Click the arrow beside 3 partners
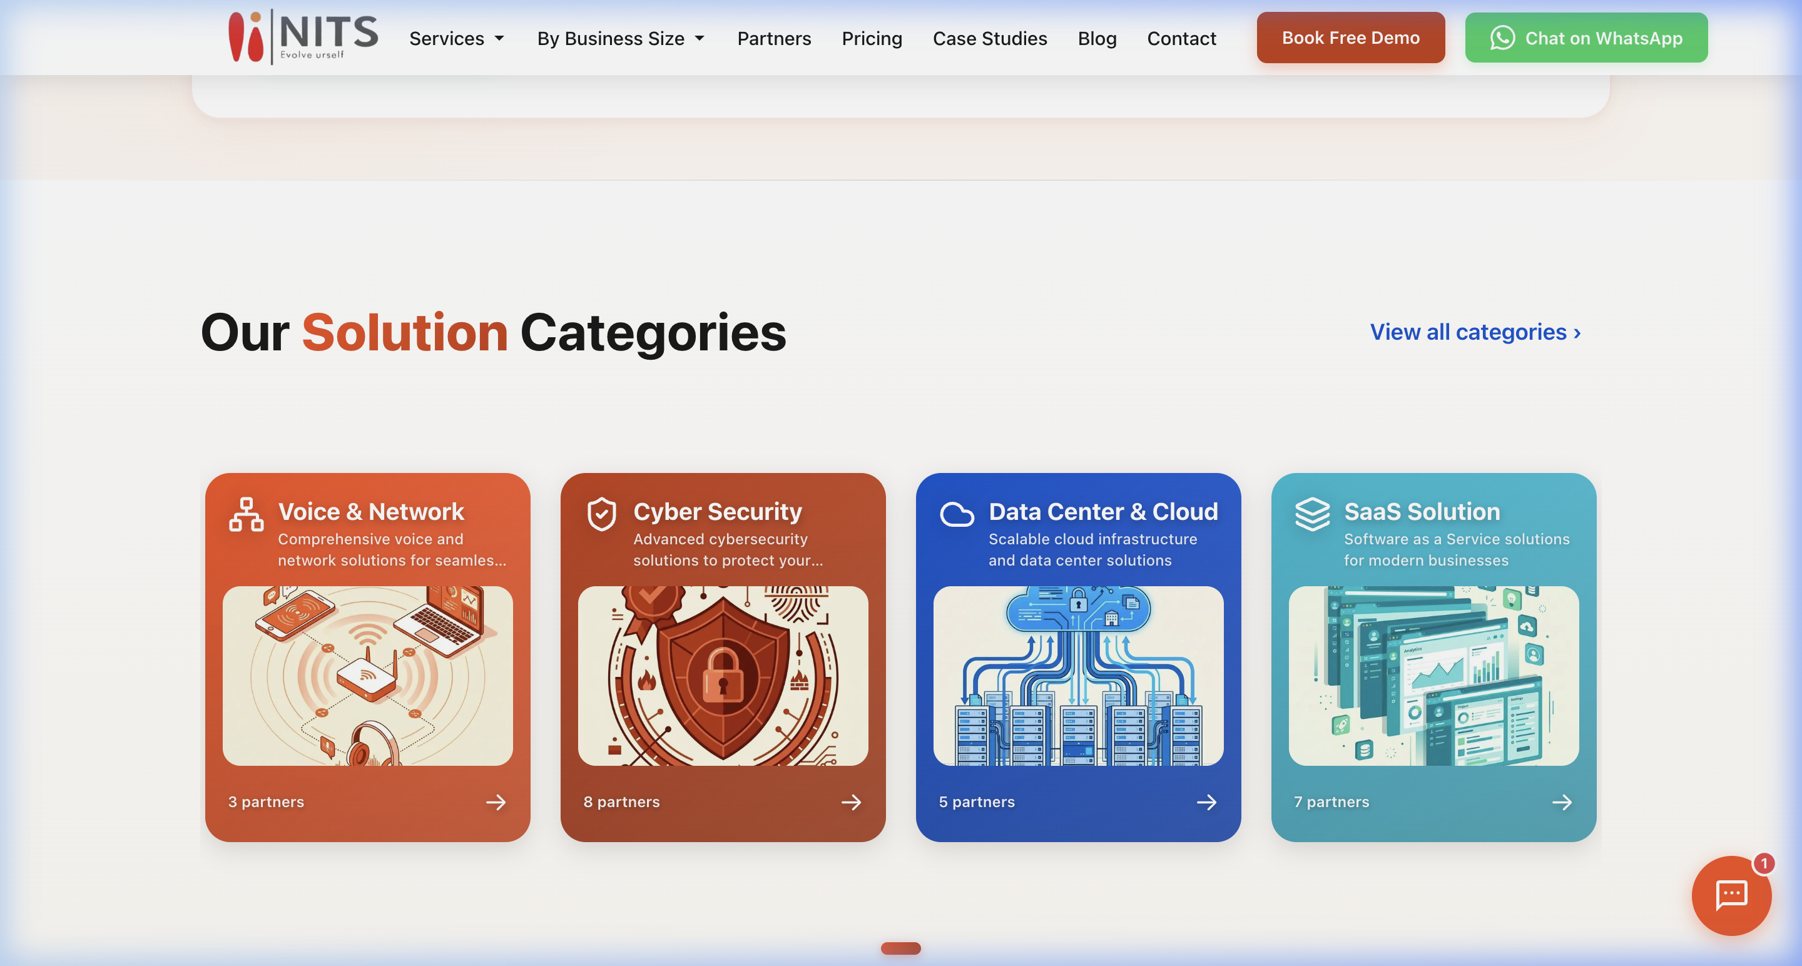1802x966 pixels. (x=496, y=801)
